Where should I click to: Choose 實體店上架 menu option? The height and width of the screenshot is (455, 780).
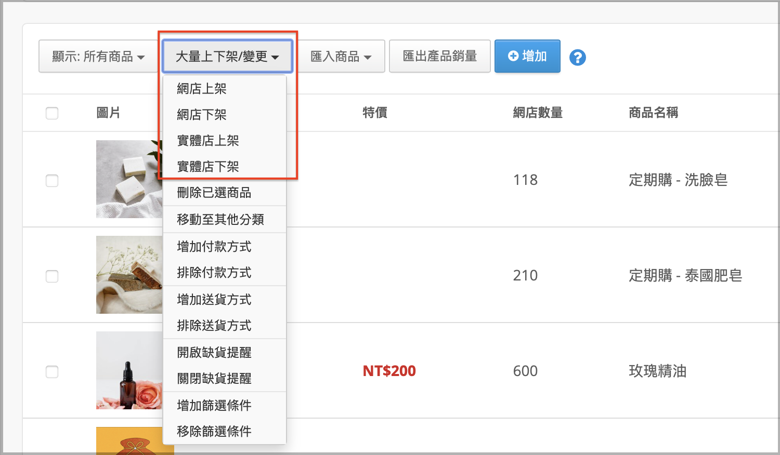[225, 141]
